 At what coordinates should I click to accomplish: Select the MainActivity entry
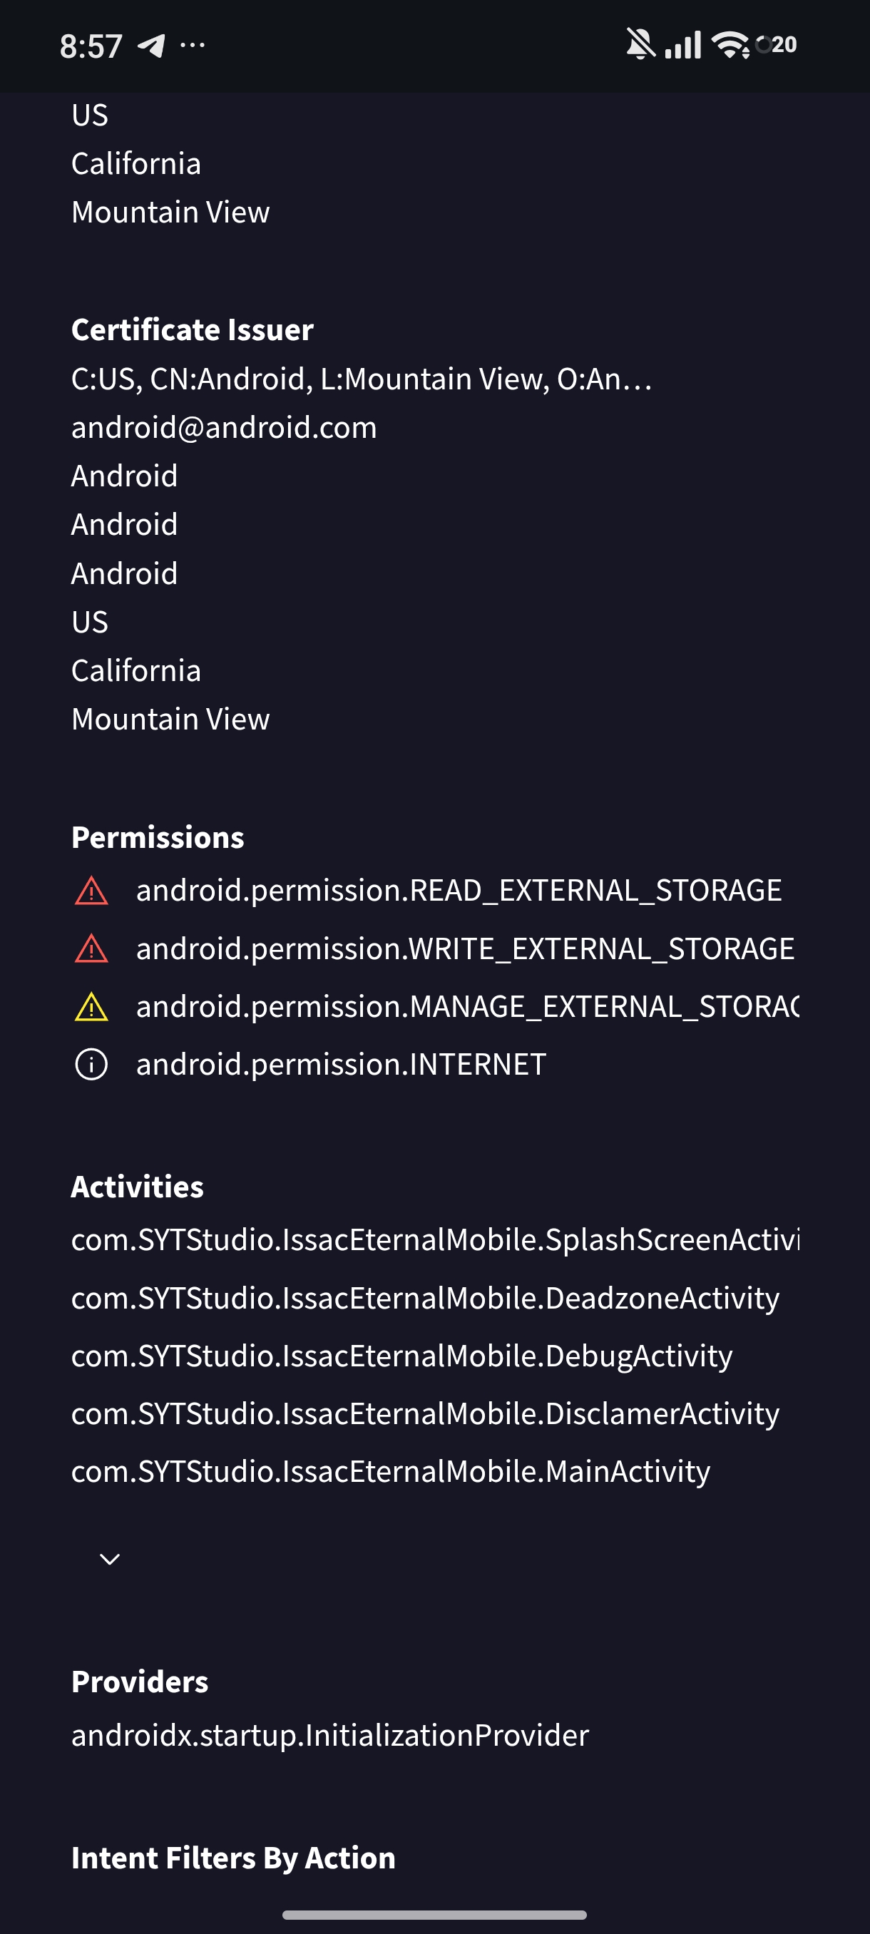coord(390,1471)
